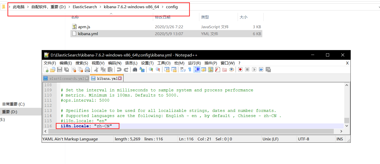This screenshot has height=164, width=380.
Task: Go to ElasticSearch folder in breadcrumb
Action: pos(85,7)
